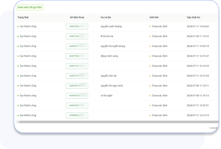Select name 'nguyễn quốc hoàng'
The width and height of the screenshot is (221, 149).
111,26
